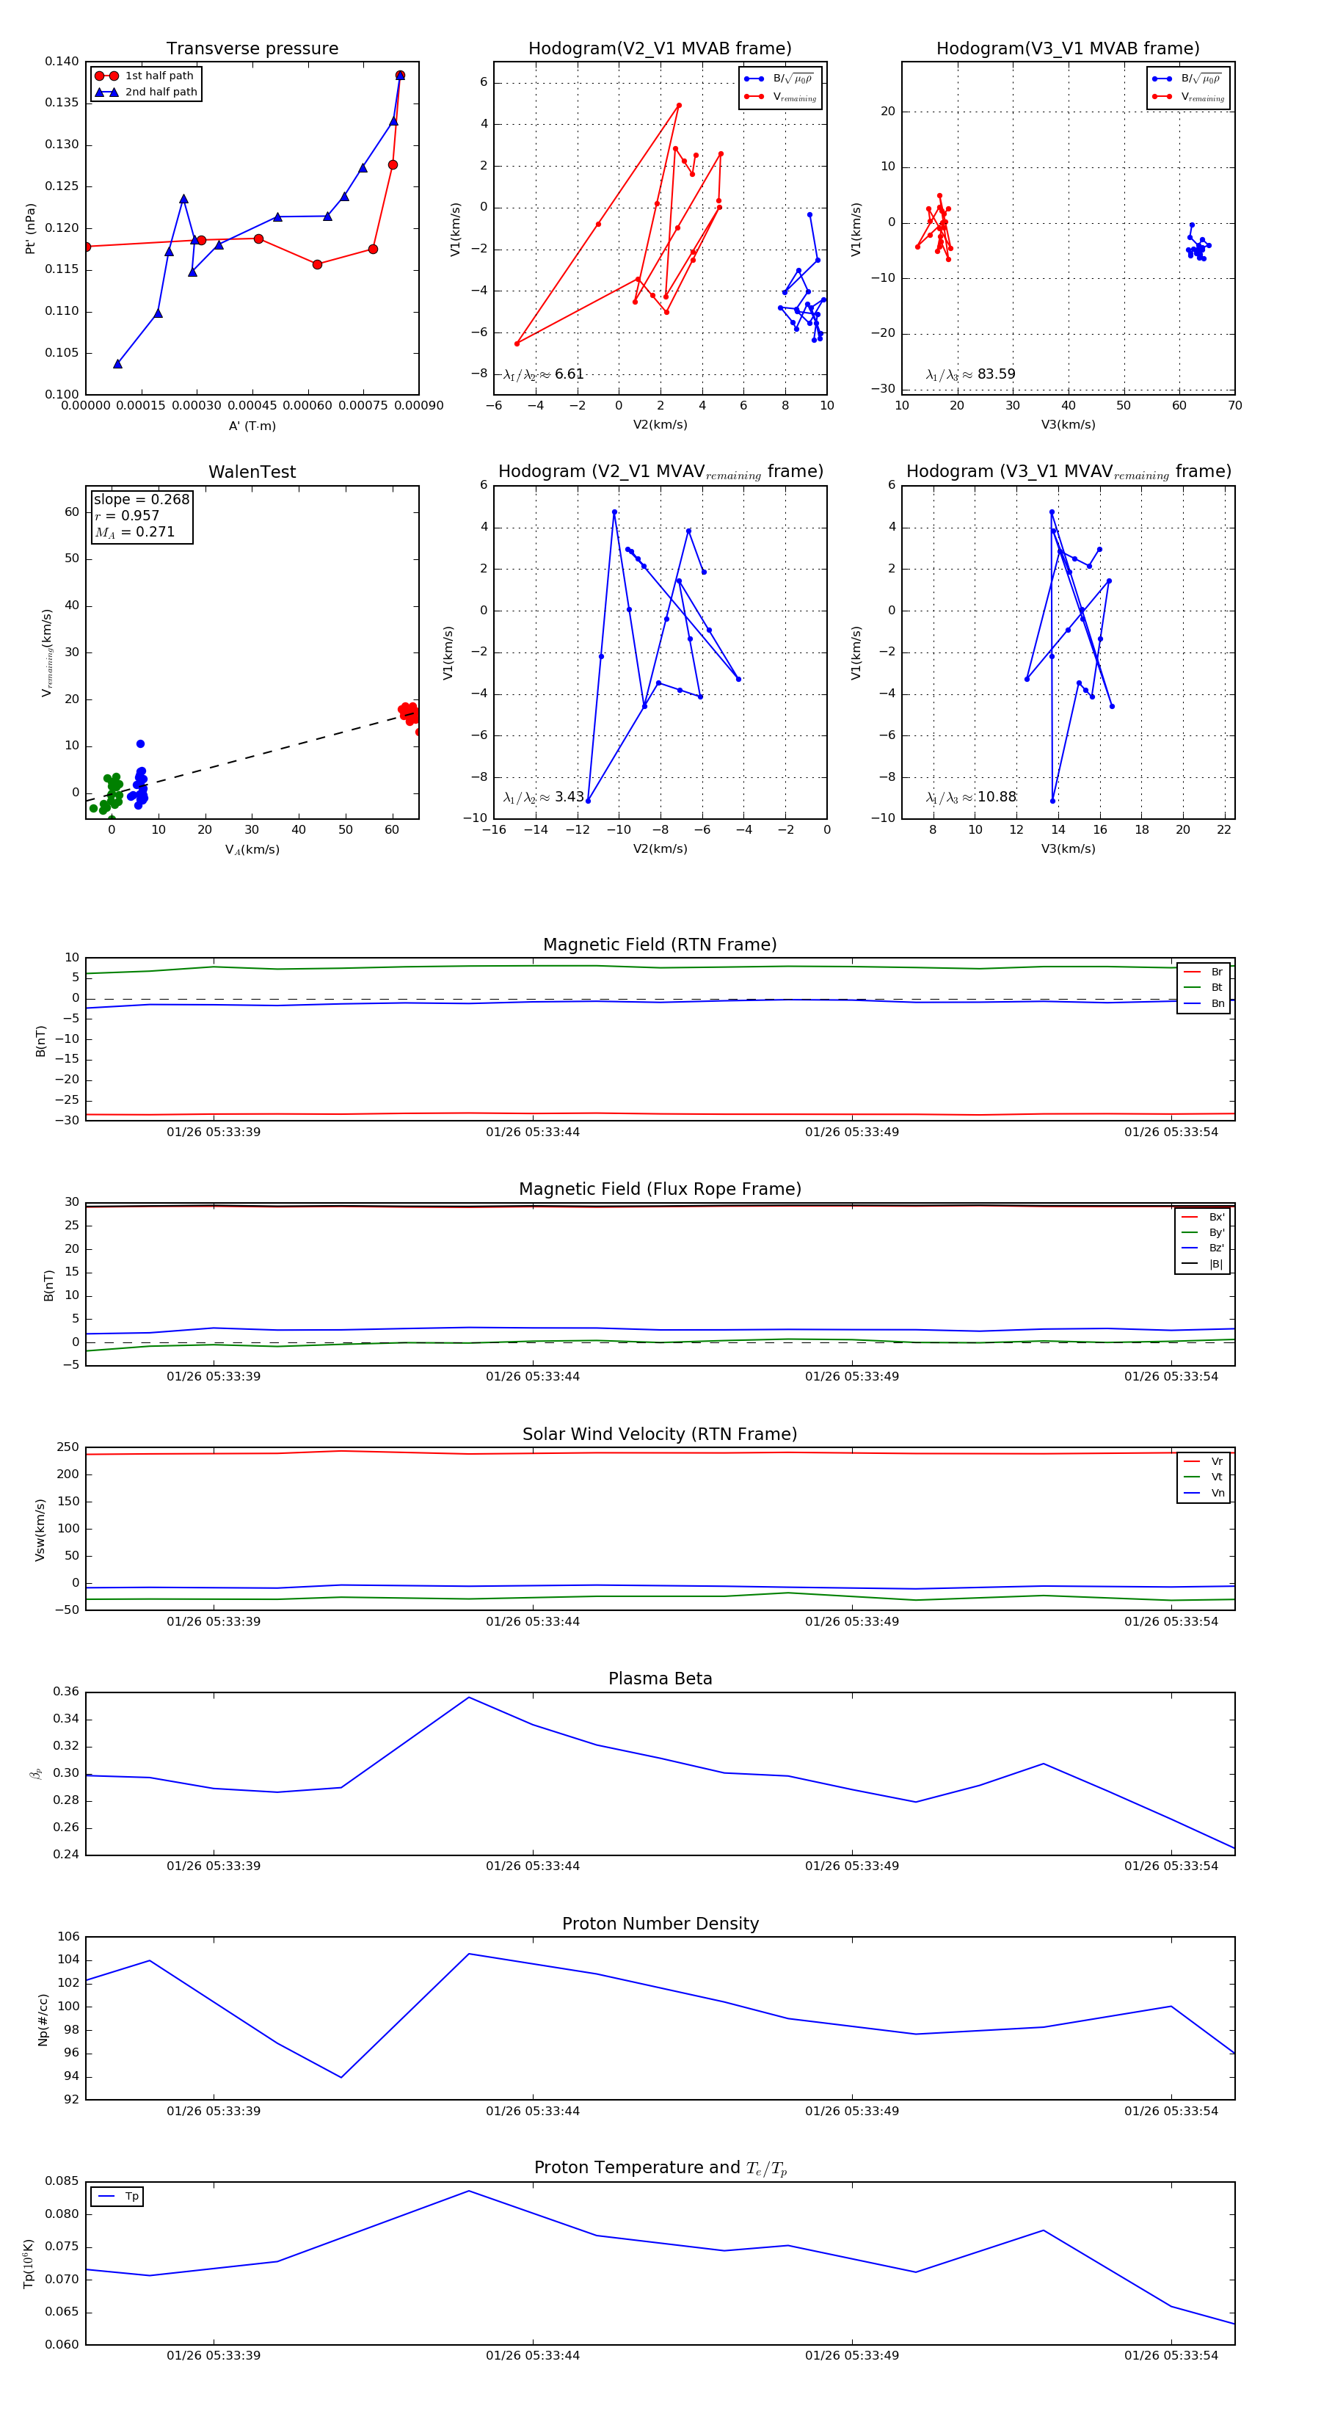
Task: Click the Hodogram V2_V1 MVAV remaining frame title
Action: (x=660, y=472)
